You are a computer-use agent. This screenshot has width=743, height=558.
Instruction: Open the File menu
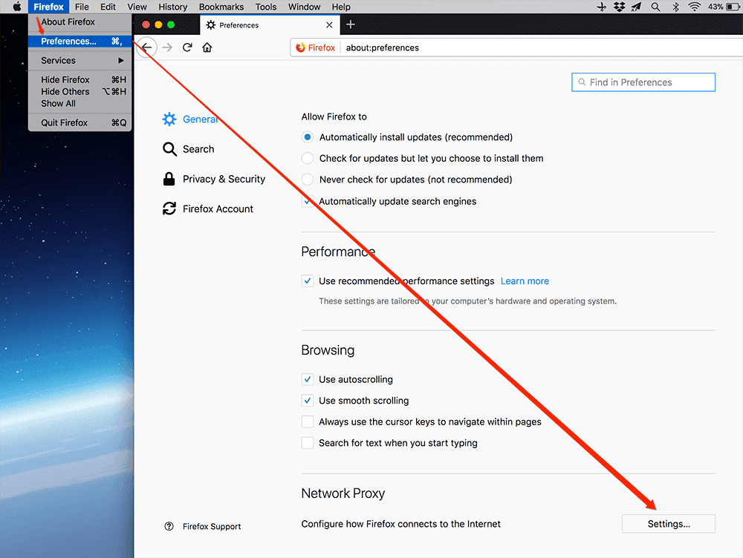82,7
